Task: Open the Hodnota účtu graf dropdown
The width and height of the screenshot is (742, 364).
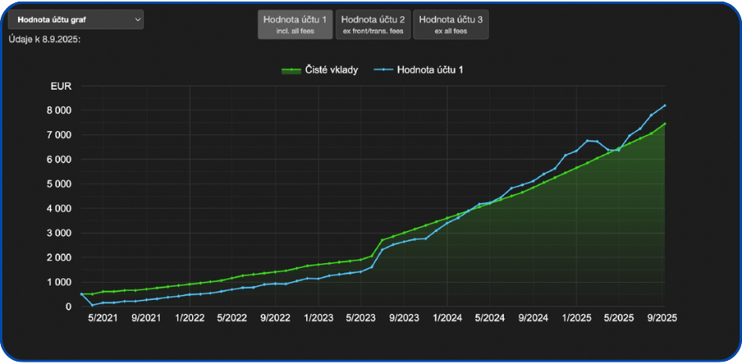Action: [75, 20]
